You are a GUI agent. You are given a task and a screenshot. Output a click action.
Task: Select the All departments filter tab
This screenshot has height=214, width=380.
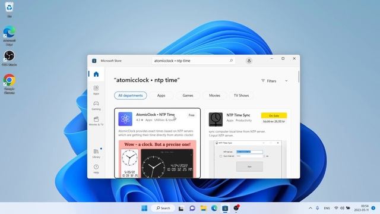point(131,95)
